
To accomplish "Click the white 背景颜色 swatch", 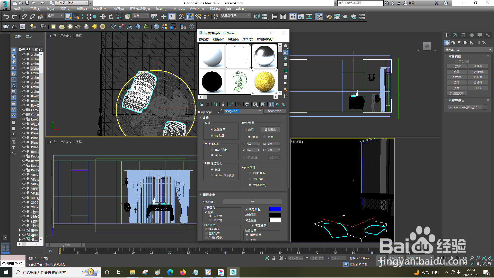I will (275, 220).
